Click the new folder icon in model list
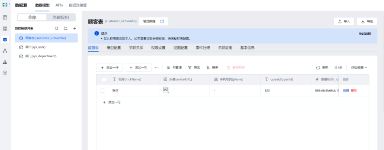Viewport: 384px width, 150px height. click(x=66, y=29)
